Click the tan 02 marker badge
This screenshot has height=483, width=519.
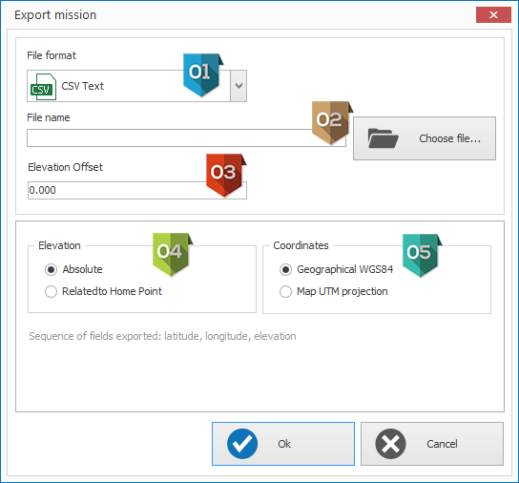pyautogui.click(x=332, y=123)
